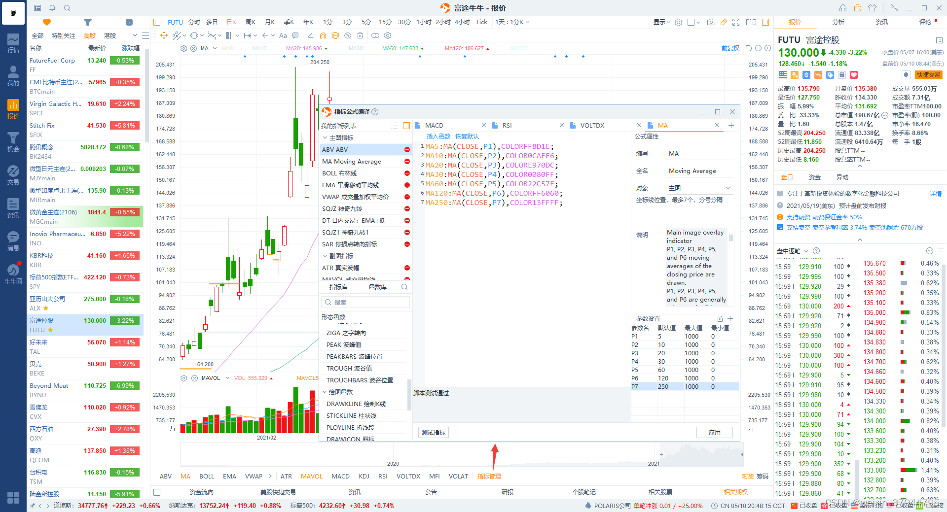Expand the watchlist category dropdown chevron

pyautogui.click(x=134, y=35)
